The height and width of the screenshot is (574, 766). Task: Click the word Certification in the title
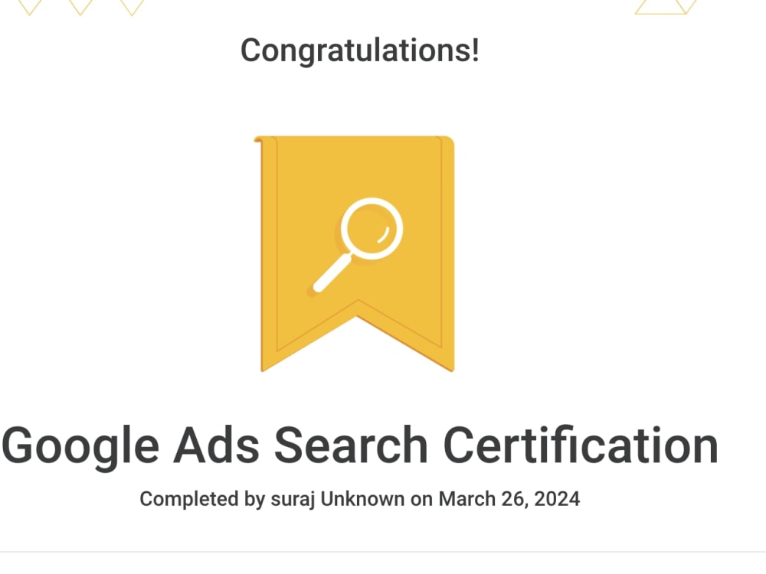coord(581,445)
